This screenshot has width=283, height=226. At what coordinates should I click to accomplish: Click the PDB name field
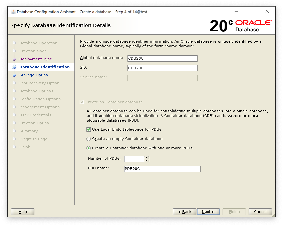162,169
